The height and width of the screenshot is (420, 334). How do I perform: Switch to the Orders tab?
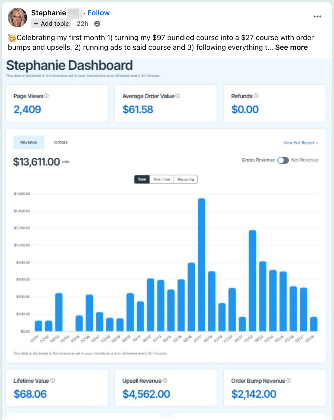[x=61, y=142]
